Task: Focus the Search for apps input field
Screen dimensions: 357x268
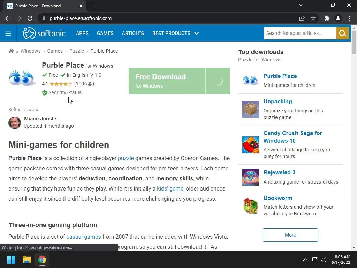Action: [300, 33]
